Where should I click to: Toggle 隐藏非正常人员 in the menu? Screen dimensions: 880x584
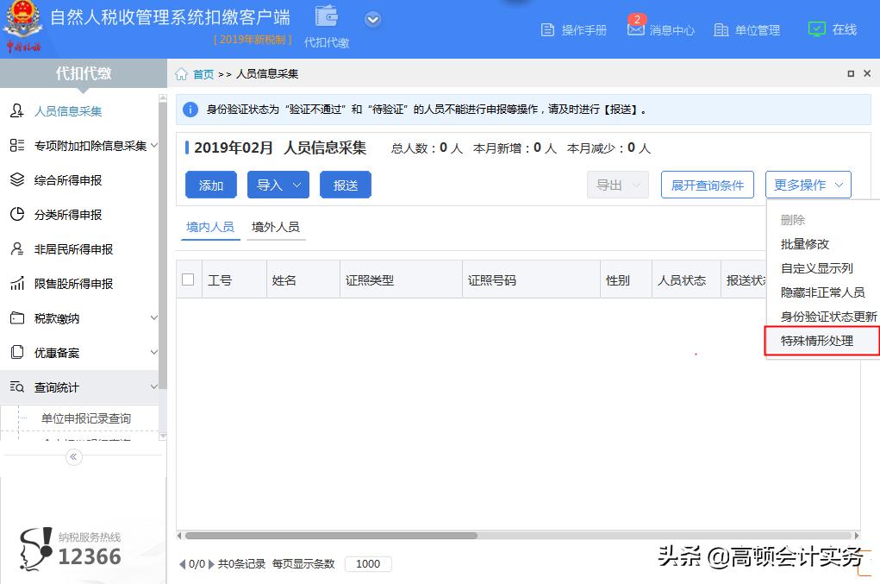pos(820,292)
